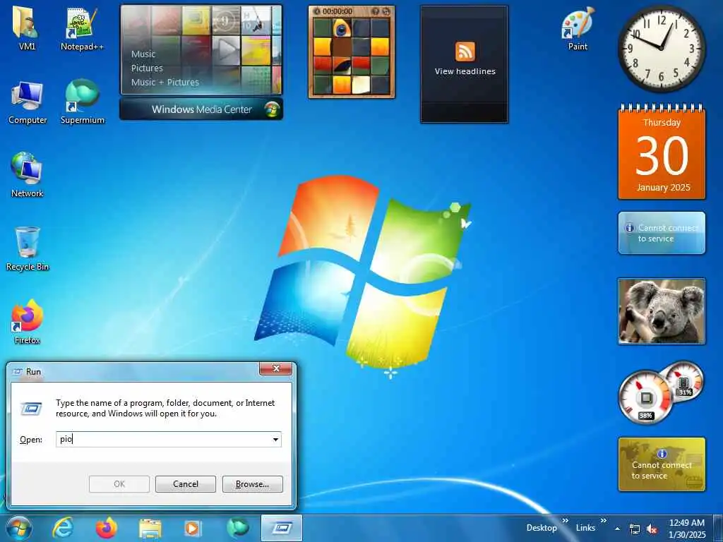Click the koala slide show gadget image
The height and width of the screenshot is (542, 723).
coord(661,311)
